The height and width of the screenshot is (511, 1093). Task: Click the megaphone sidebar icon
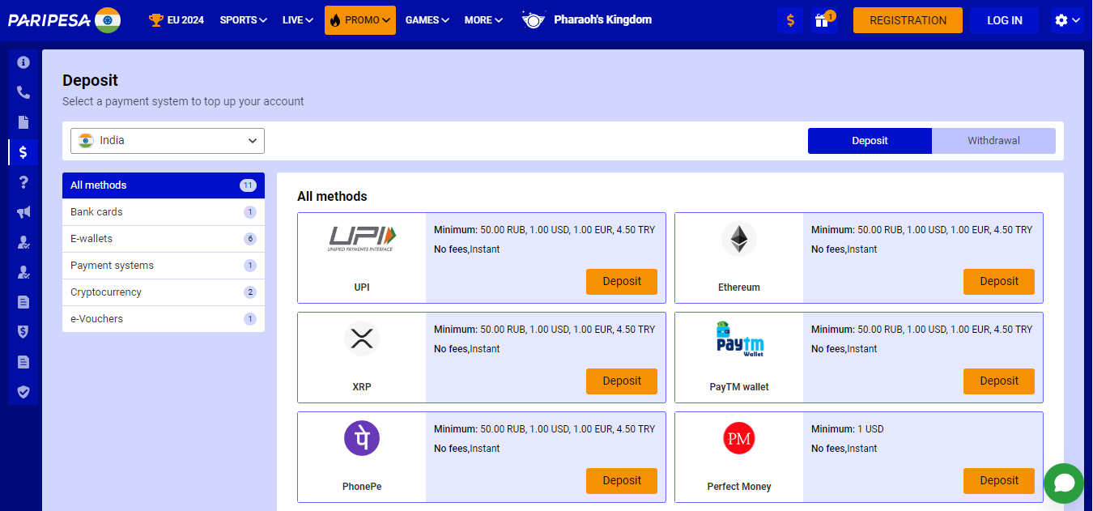(23, 212)
